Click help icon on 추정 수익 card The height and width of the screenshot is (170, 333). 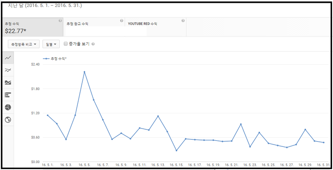pyautogui.click(x=60, y=21)
